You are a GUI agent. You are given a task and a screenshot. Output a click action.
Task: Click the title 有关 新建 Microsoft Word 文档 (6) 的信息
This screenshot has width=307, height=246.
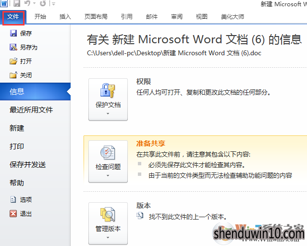(194, 39)
